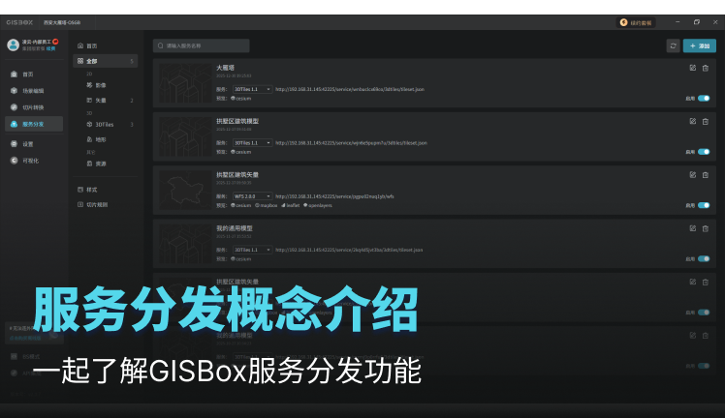Click the refresh icon beside the Add button
725x418 pixels.
click(x=673, y=45)
